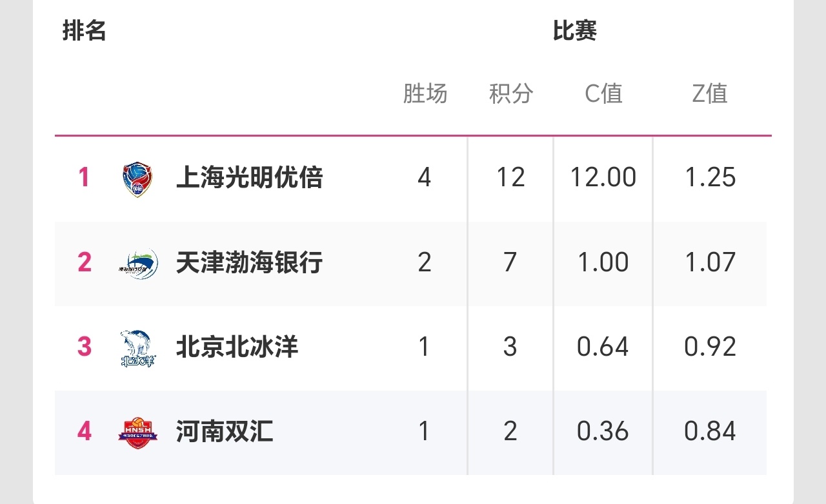Sort by the 积分 column header
This screenshot has height=504, width=826.
tap(510, 94)
